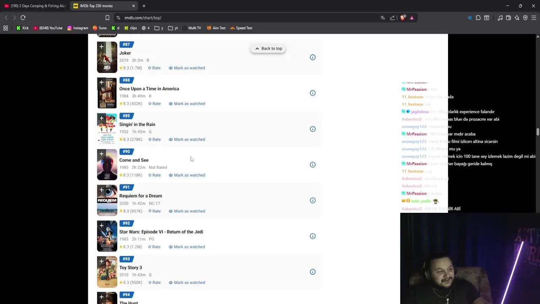Rate Star Wars Return of the Jedi
Screen dimensions: 540x304
154,247
